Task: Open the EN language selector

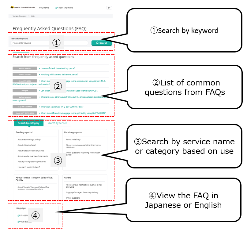Action: 109,8
